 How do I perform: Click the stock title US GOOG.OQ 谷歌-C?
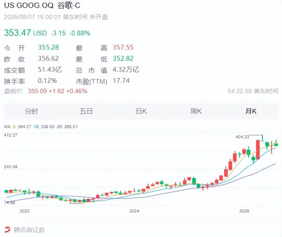[42, 5]
